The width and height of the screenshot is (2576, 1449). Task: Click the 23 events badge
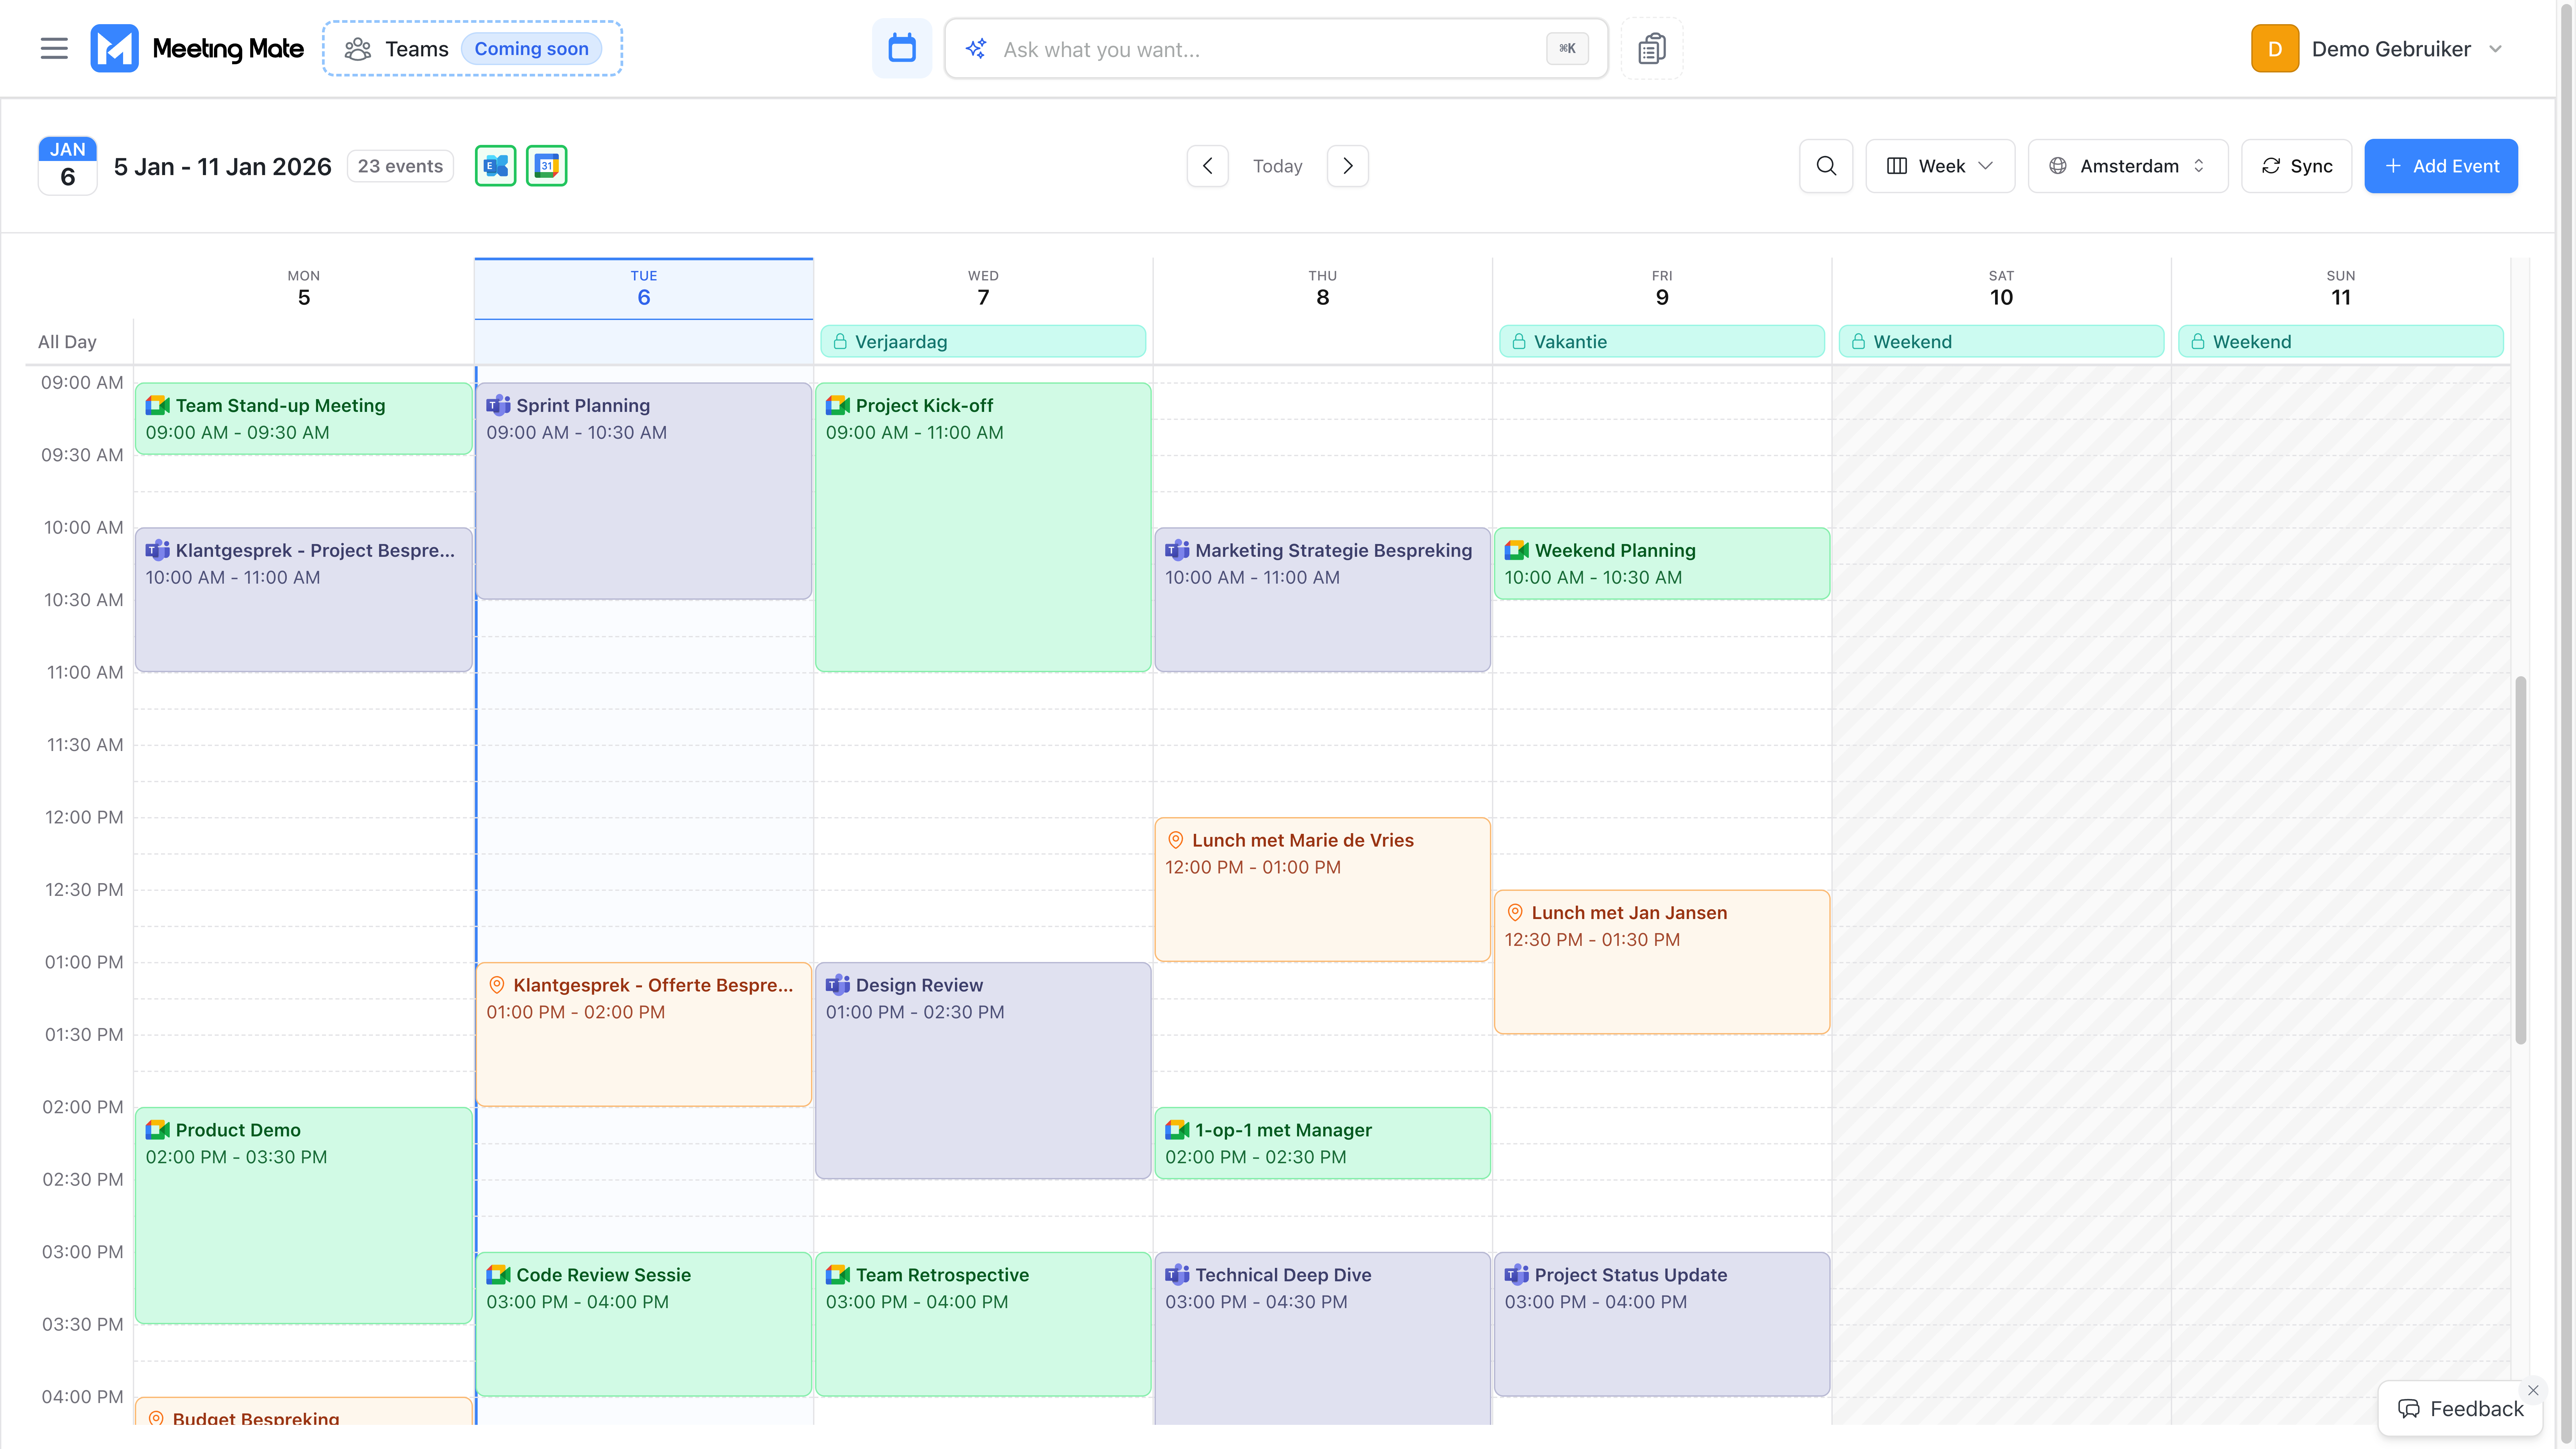tap(400, 166)
